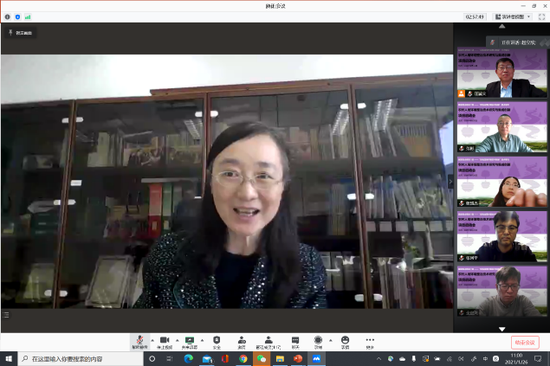The width and height of the screenshot is (550, 366).
Task: Expand audio options arrow beside the microphone
Action: point(150,339)
